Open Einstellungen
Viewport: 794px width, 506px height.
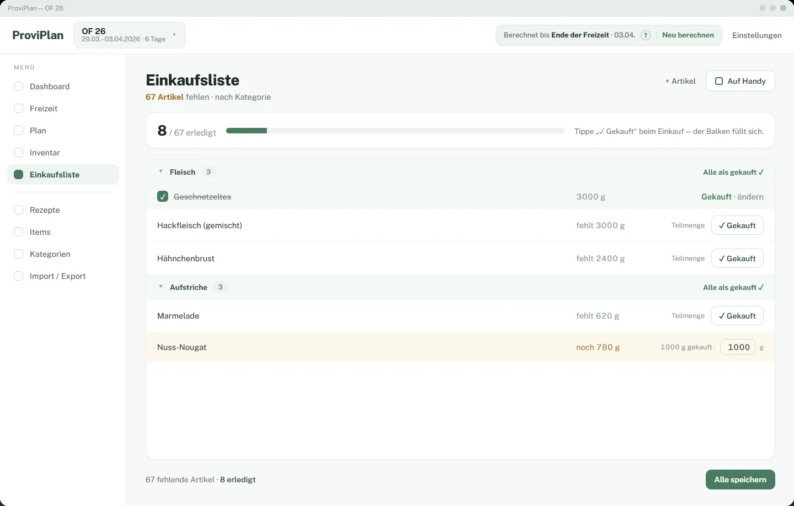757,35
